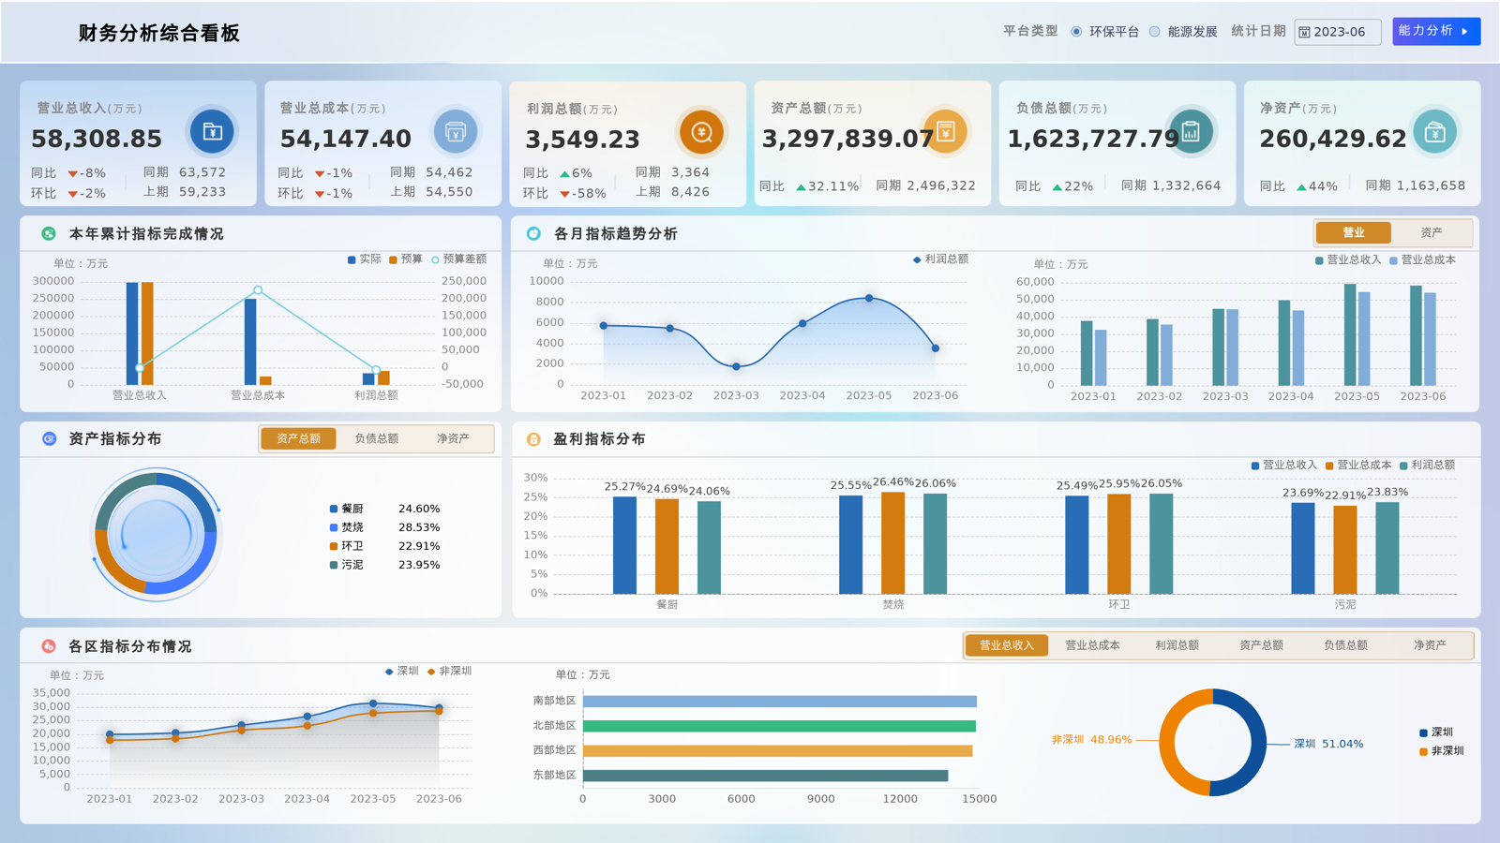Toggle 营业总成本 legend in monthly bar chart
The image size is (1500, 843).
1422,260
